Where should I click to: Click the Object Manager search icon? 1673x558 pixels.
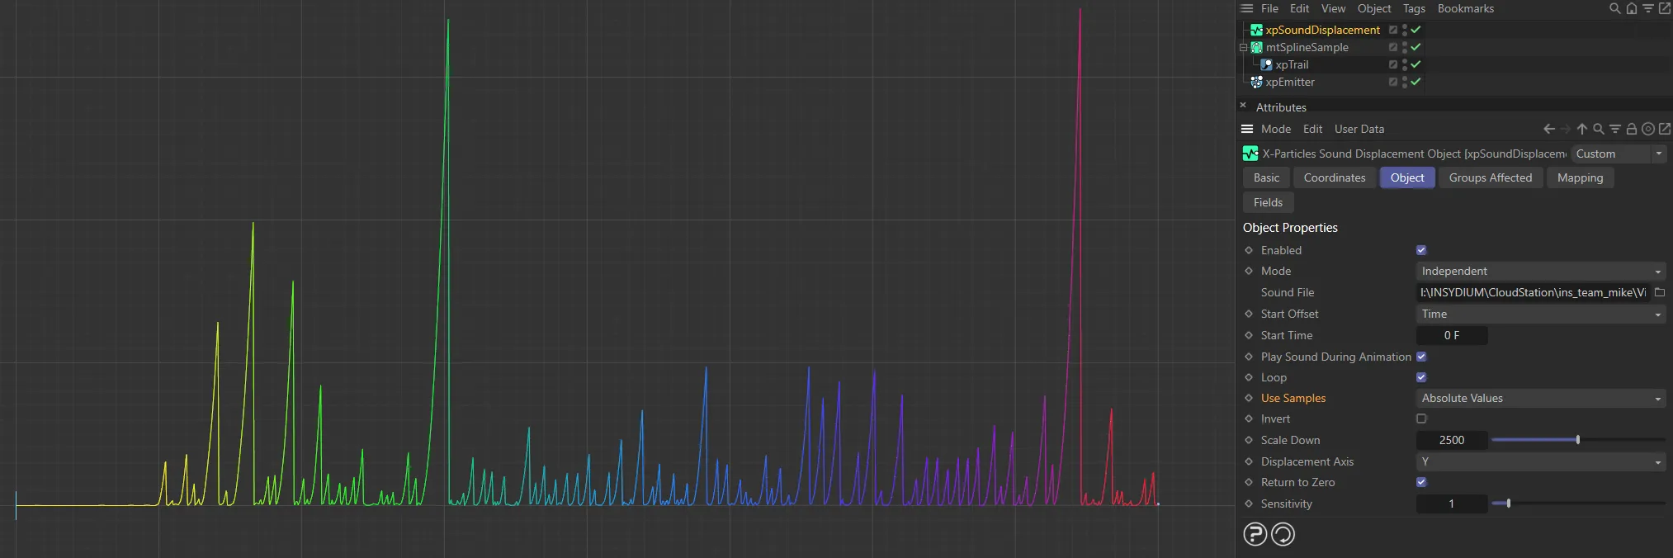click(x=1614, y=8)
